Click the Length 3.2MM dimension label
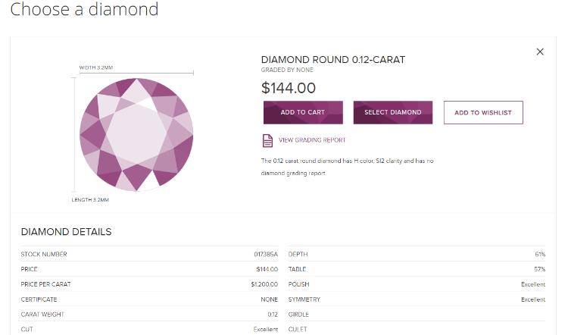 click(x=90, y=200)
